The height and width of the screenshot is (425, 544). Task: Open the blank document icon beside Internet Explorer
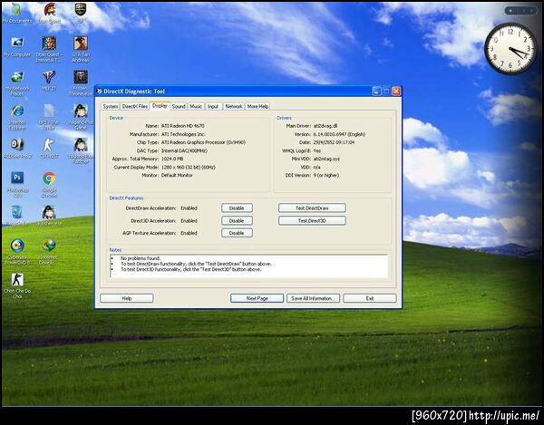(49, 116)
